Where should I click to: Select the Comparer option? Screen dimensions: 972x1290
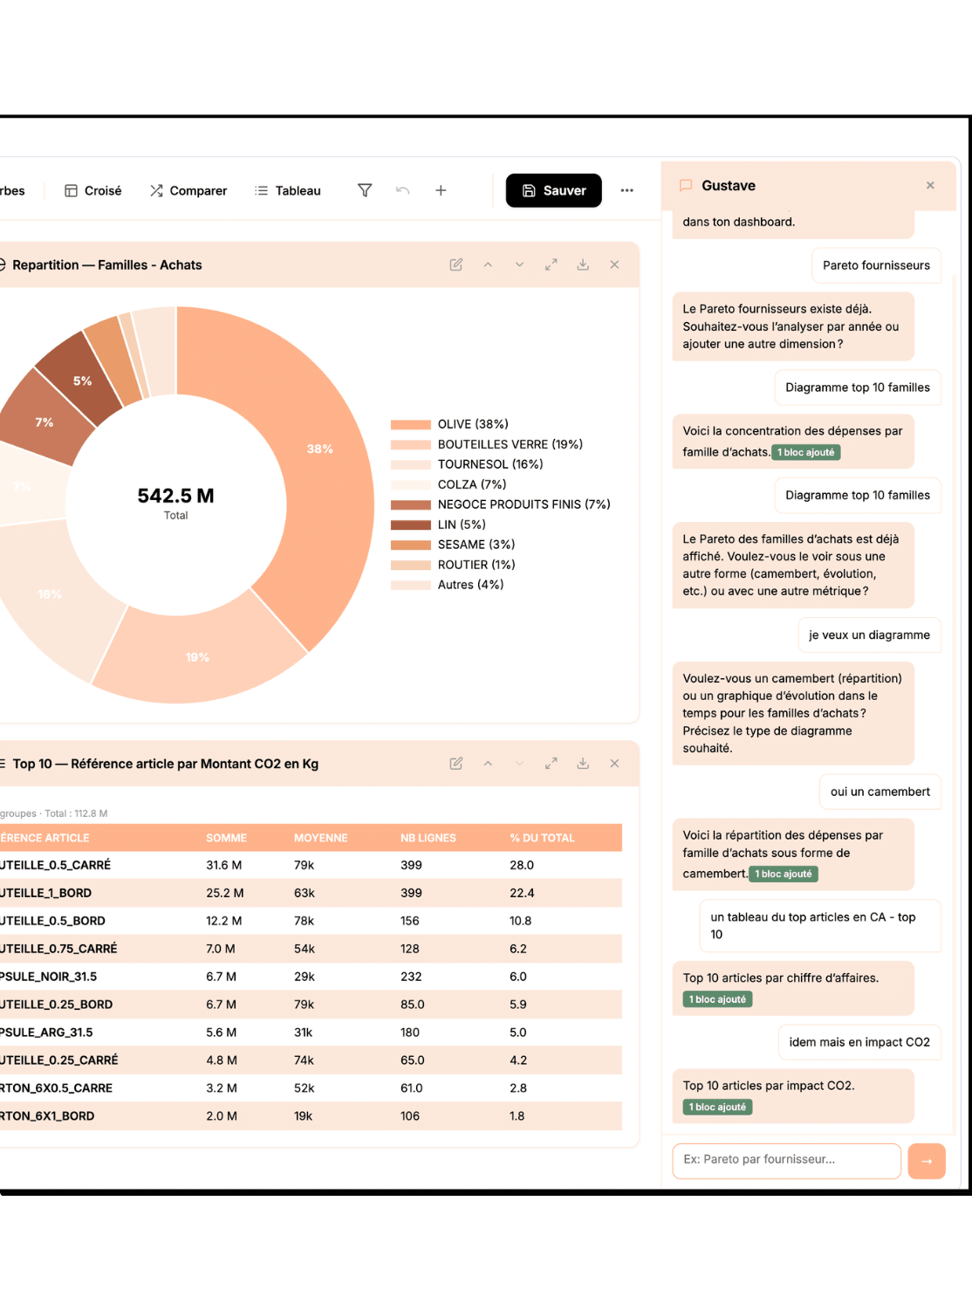point(188,190)
